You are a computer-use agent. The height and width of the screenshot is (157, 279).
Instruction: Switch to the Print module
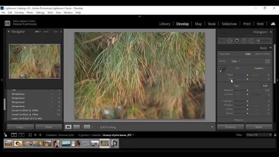click(247, 24)
